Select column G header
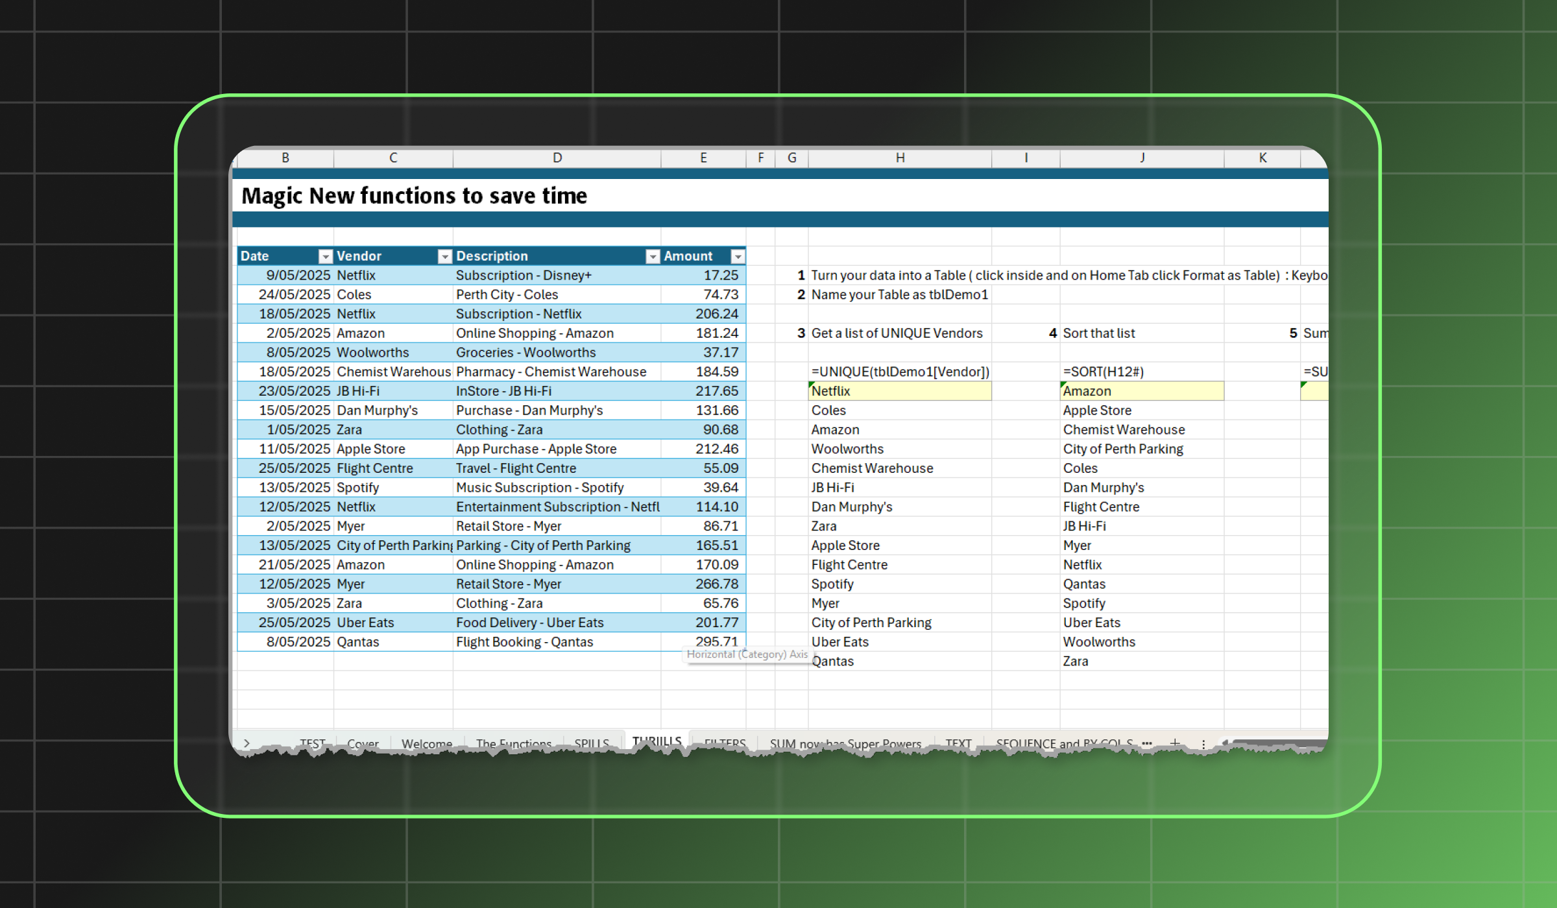 coord(791,158)
